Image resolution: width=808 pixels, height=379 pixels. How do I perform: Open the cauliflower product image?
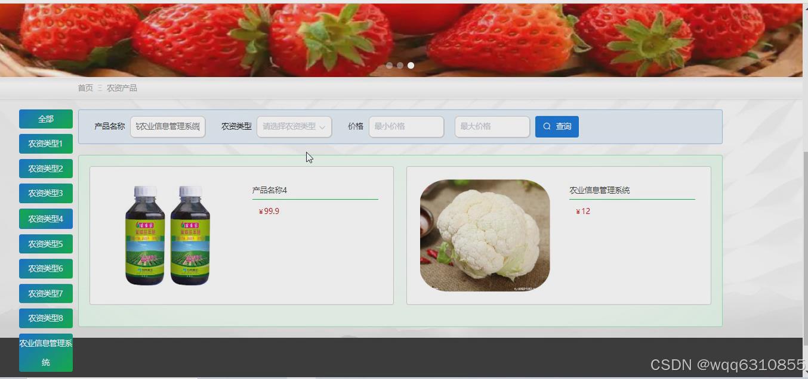click(x=485, y=235)
